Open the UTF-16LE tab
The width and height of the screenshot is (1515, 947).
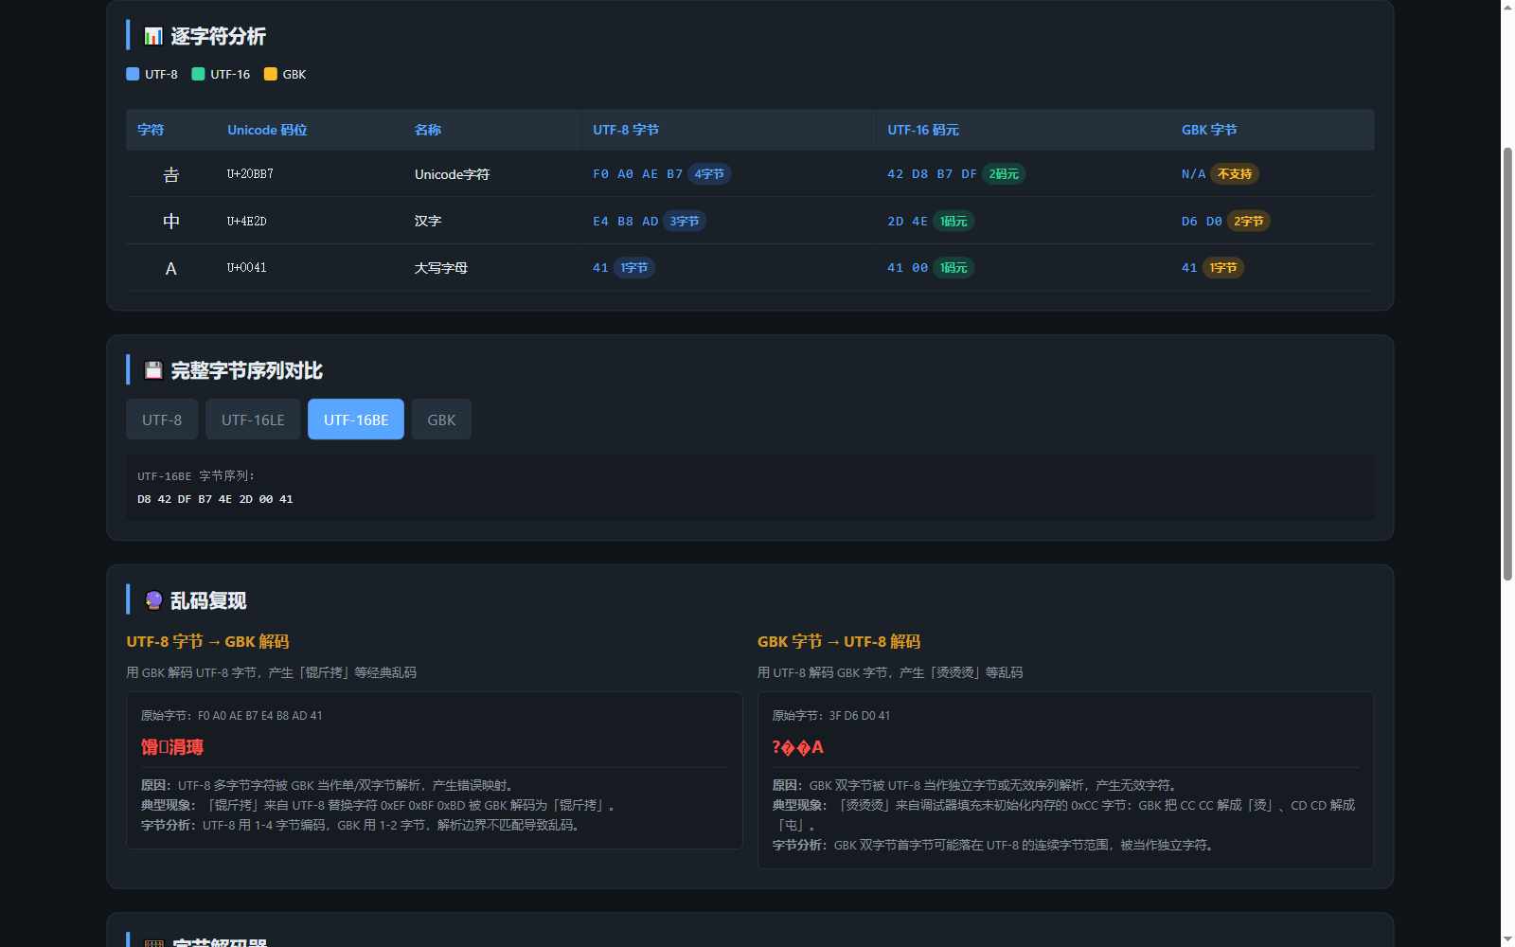(253, 420)
